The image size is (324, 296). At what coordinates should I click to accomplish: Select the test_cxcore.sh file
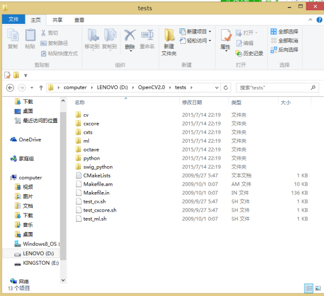click(96, 210)
